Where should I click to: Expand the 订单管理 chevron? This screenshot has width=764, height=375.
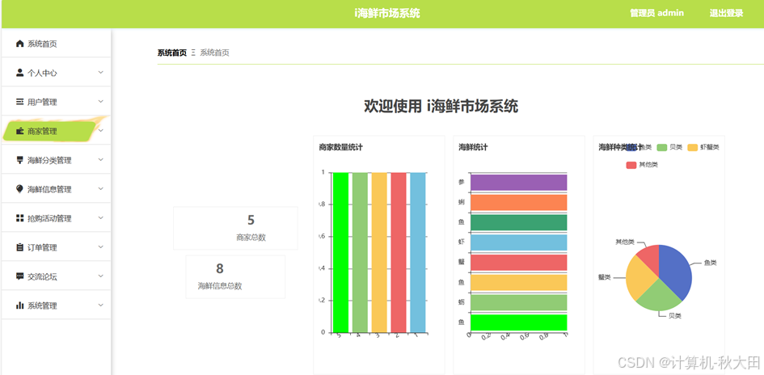tap(101, 247)
